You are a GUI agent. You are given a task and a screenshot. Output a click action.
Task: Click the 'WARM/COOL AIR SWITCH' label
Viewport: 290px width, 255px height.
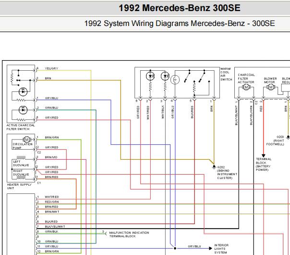pyautogui.click(x=226, y=74)
